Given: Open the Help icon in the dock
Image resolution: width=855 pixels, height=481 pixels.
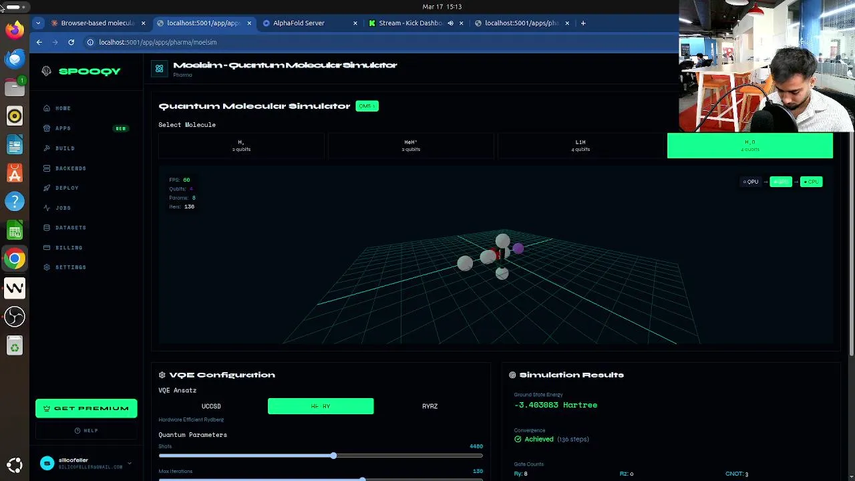Looking at the screenshot, I should [x=15, y=201].
